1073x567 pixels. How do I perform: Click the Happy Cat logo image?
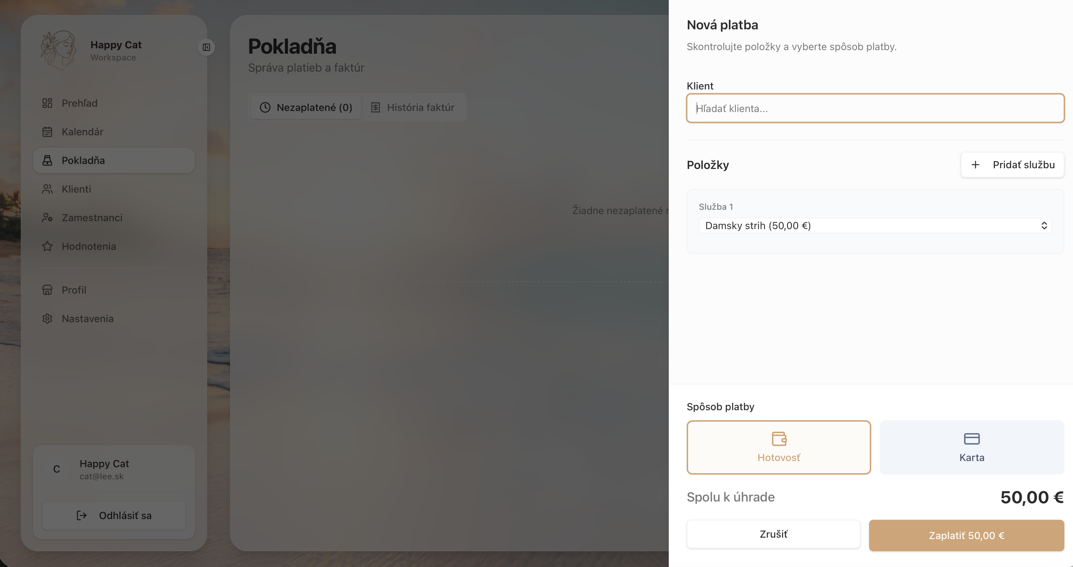click(x=58, y=50)
